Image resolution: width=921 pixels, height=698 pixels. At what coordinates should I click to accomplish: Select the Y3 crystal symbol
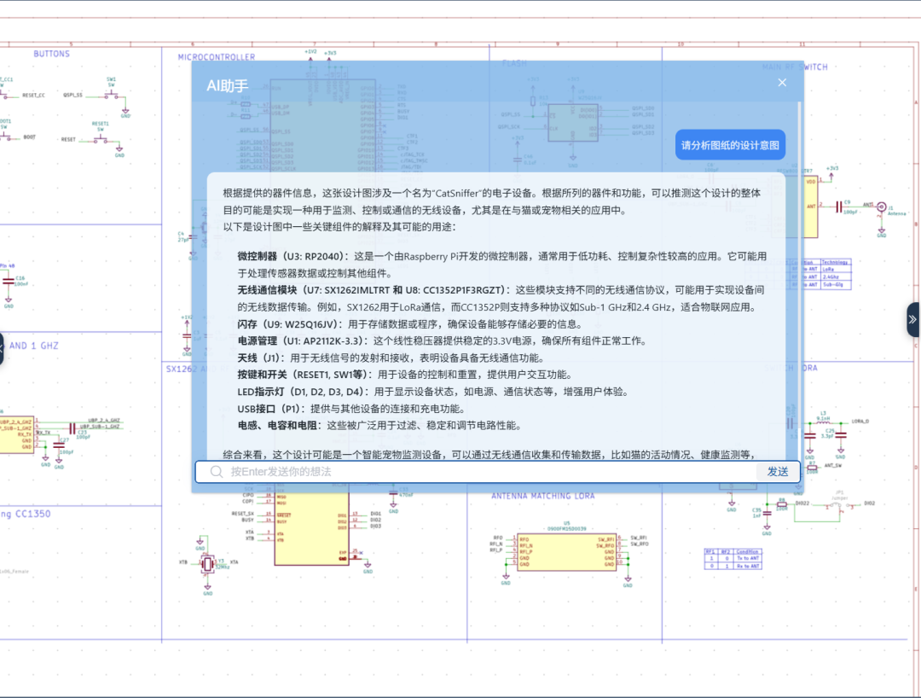(x=206, y=564)
